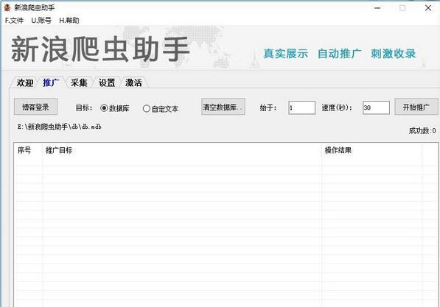Click the 博客登录 button
The height and width of the screenshot is (307, 440).
tap(35, 107)
